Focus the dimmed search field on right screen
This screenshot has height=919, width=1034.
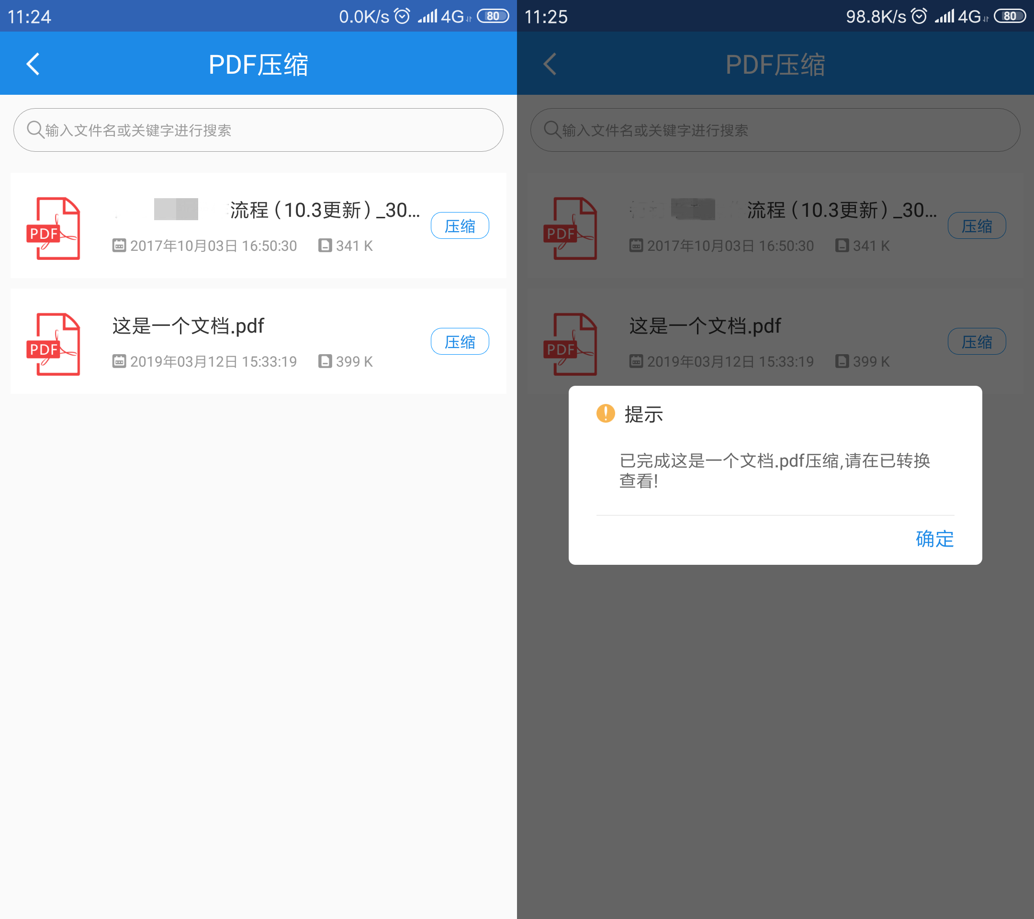[x=775, y=130]
